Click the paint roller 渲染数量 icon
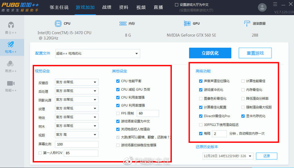Image resolution: width=294 pixels, height=168 pixels. [x=247, y=23]
